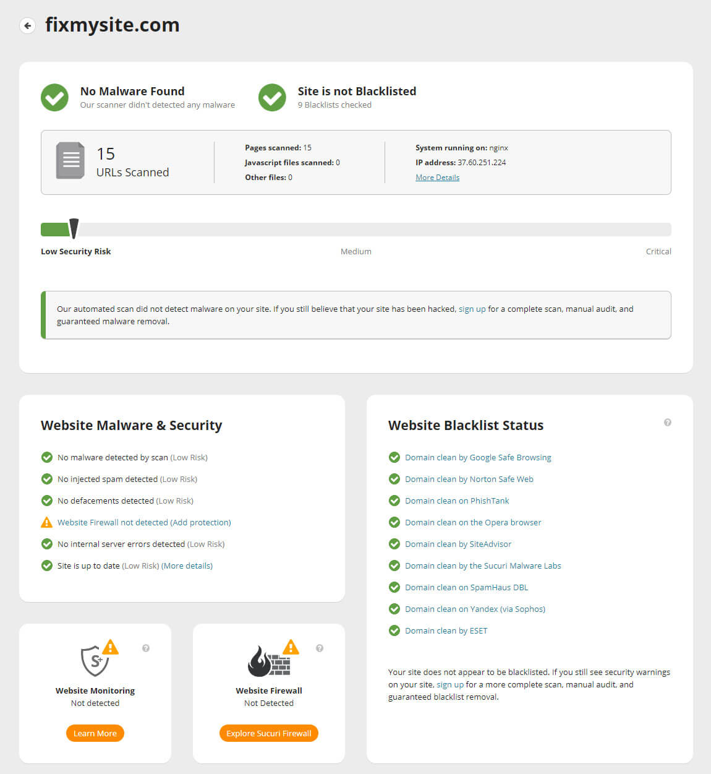The height and width of the screenshot is (774, 711).
Task: Open the More Details link
Action: [x=437, y=178]
